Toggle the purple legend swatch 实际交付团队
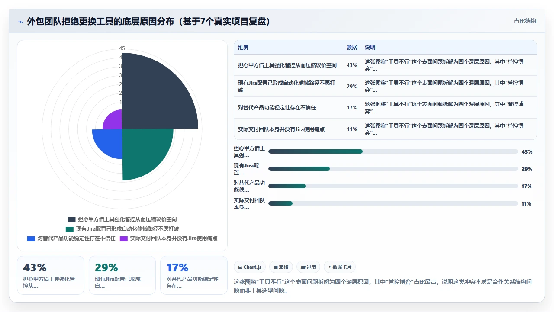This screenshot has height=312, width=554. point(124,238)
